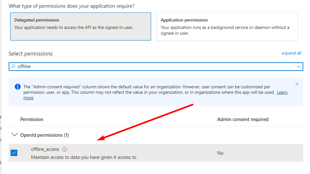Click the 'OpenId permissions (1)' group label
This screenshot has width=310, height=174.
(44, 135)
